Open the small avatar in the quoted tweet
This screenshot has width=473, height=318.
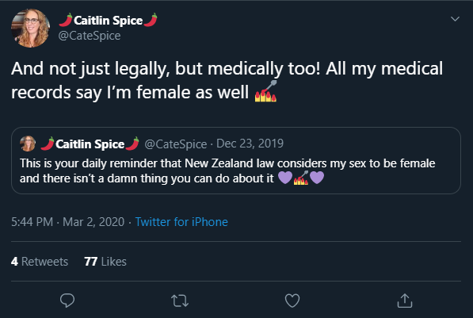(28, 144)
